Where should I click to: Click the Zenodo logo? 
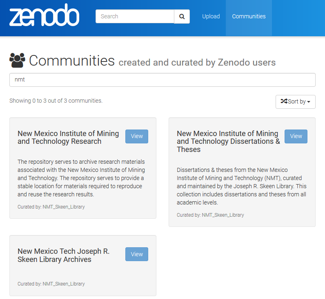[x=44, y=16]
